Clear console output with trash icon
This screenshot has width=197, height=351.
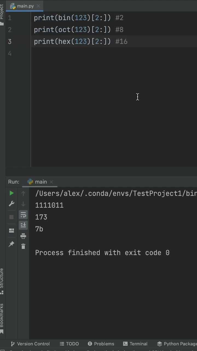23,246
